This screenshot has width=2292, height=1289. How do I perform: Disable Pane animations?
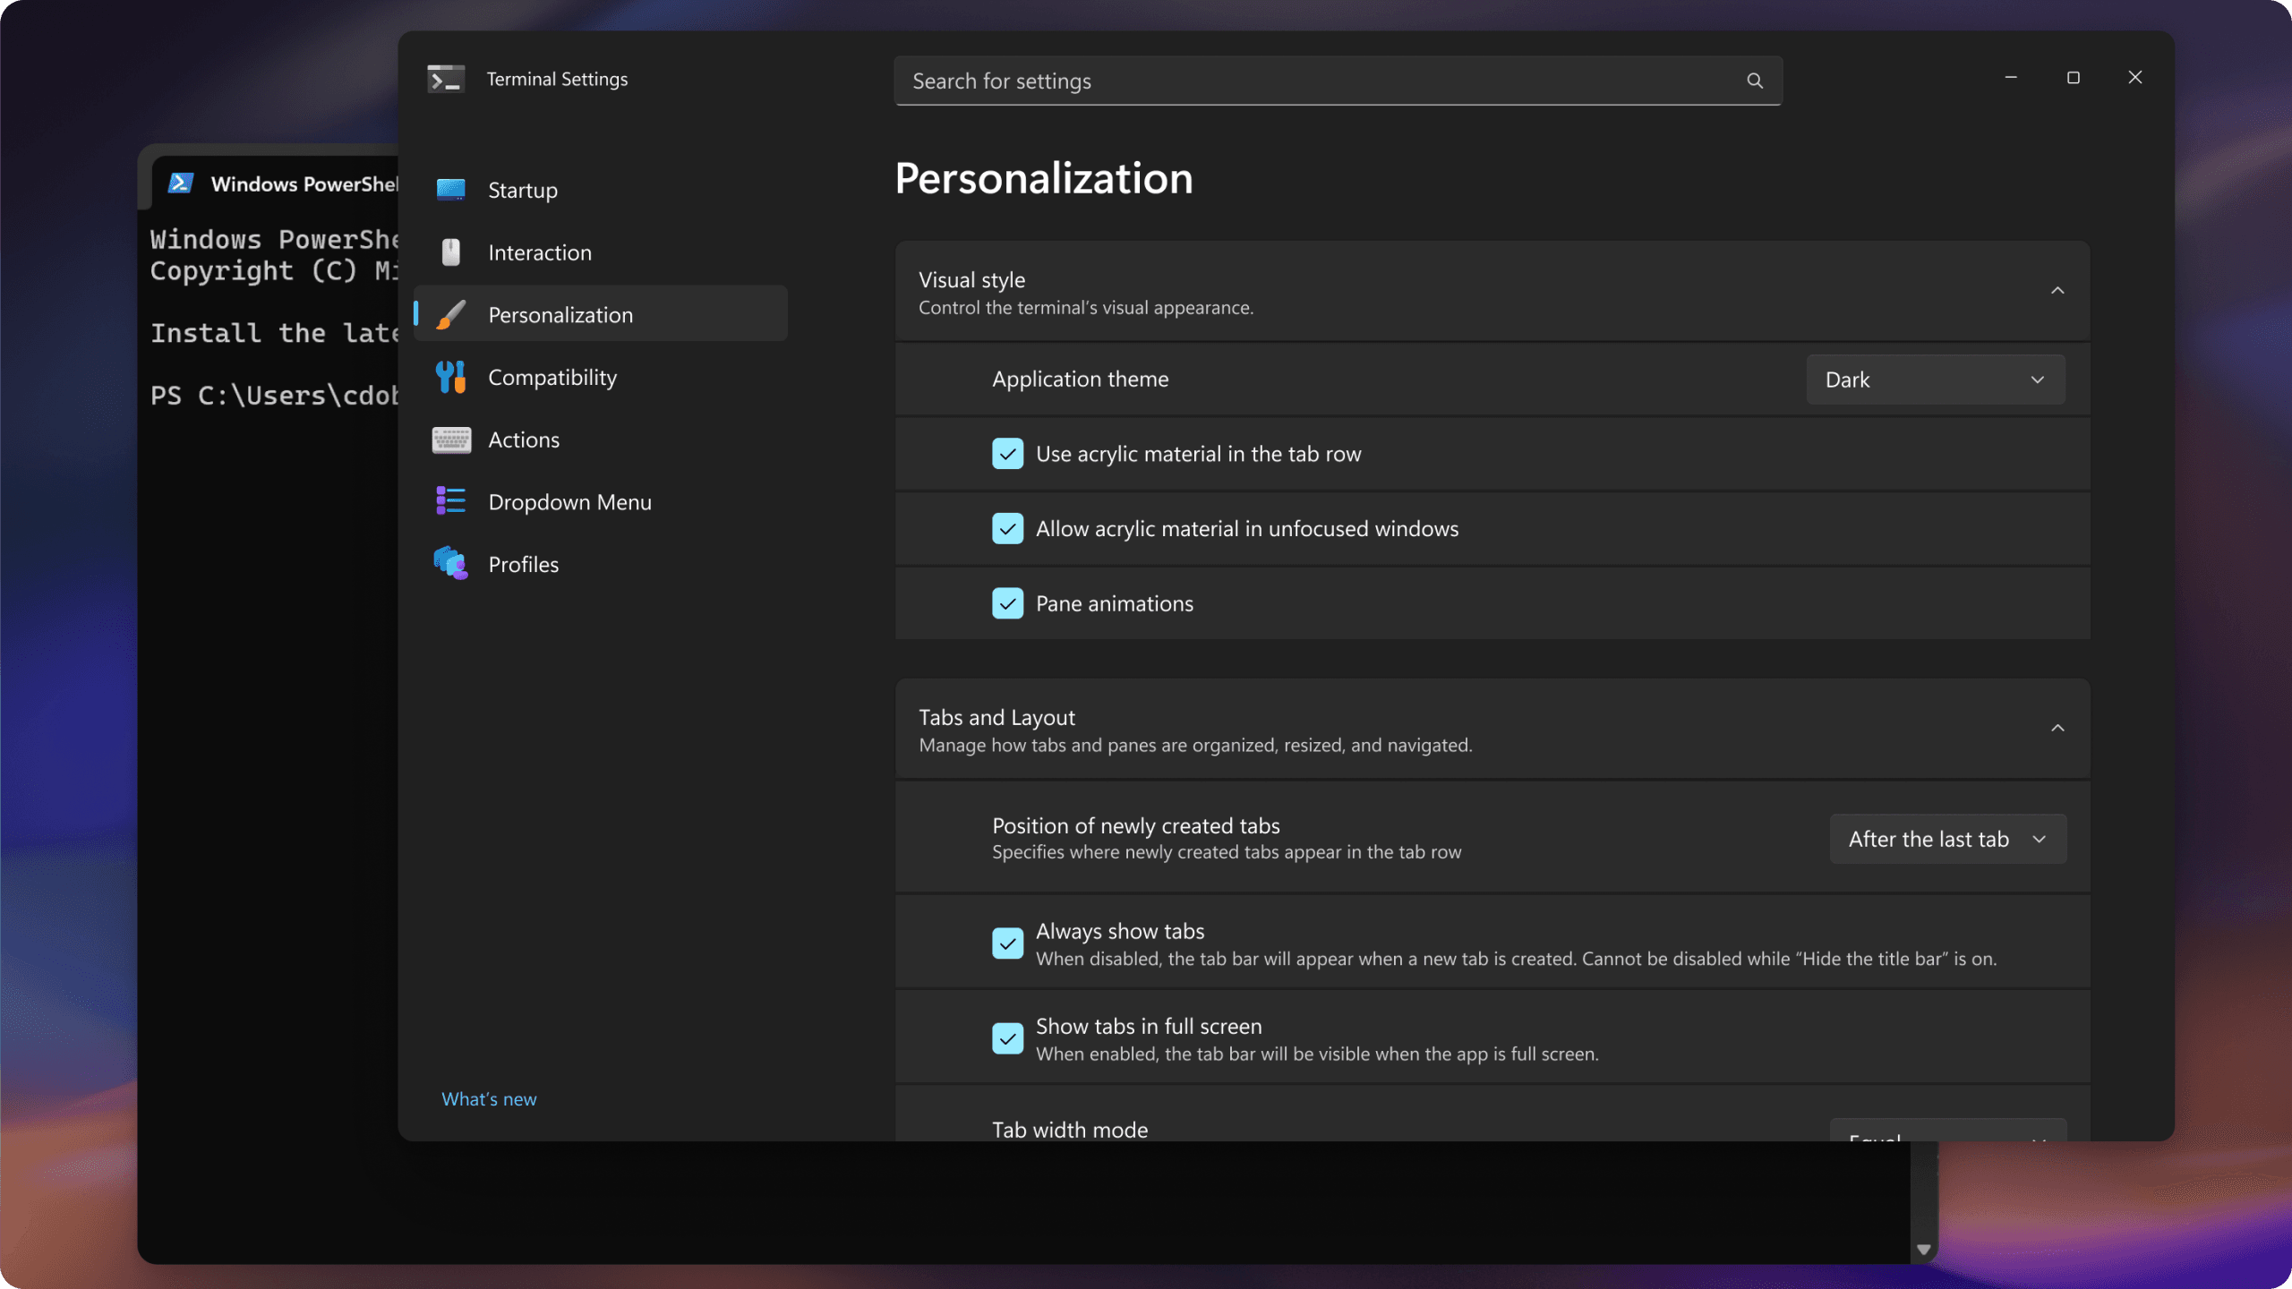tap(1007, 602)
